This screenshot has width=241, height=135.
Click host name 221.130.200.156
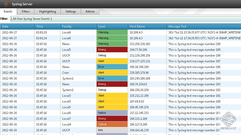click(x=140, y=55)
